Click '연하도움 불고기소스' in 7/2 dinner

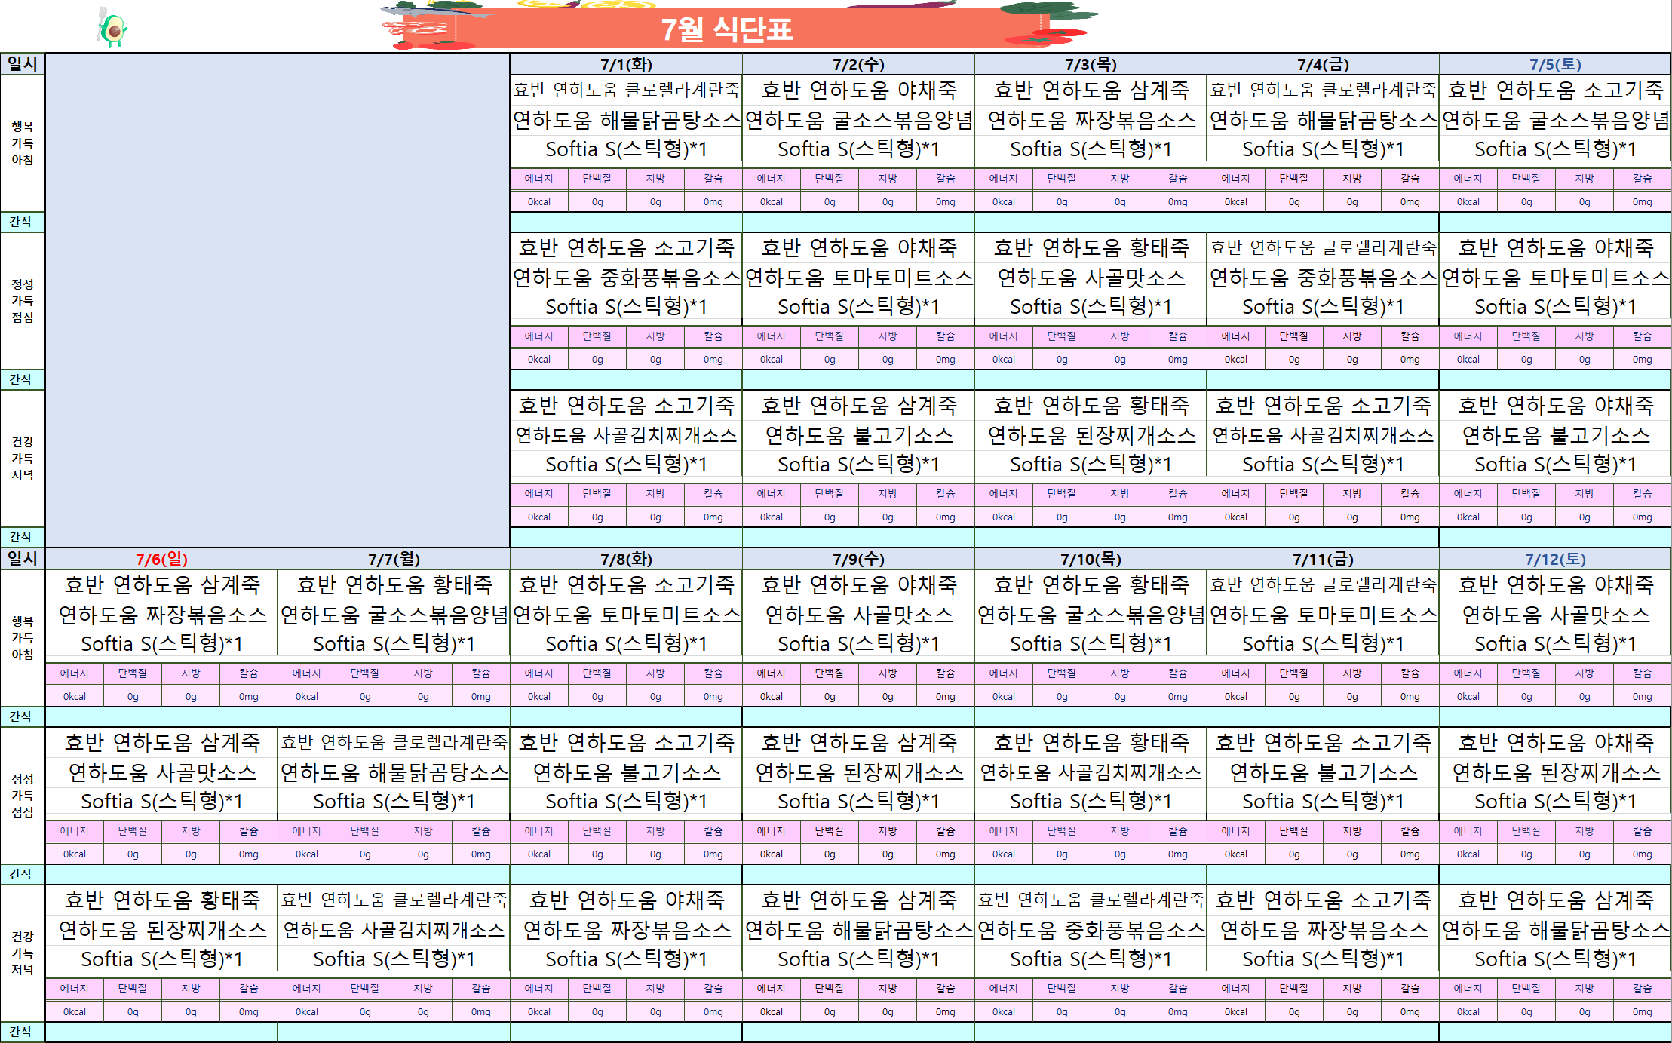coord(858,435)
